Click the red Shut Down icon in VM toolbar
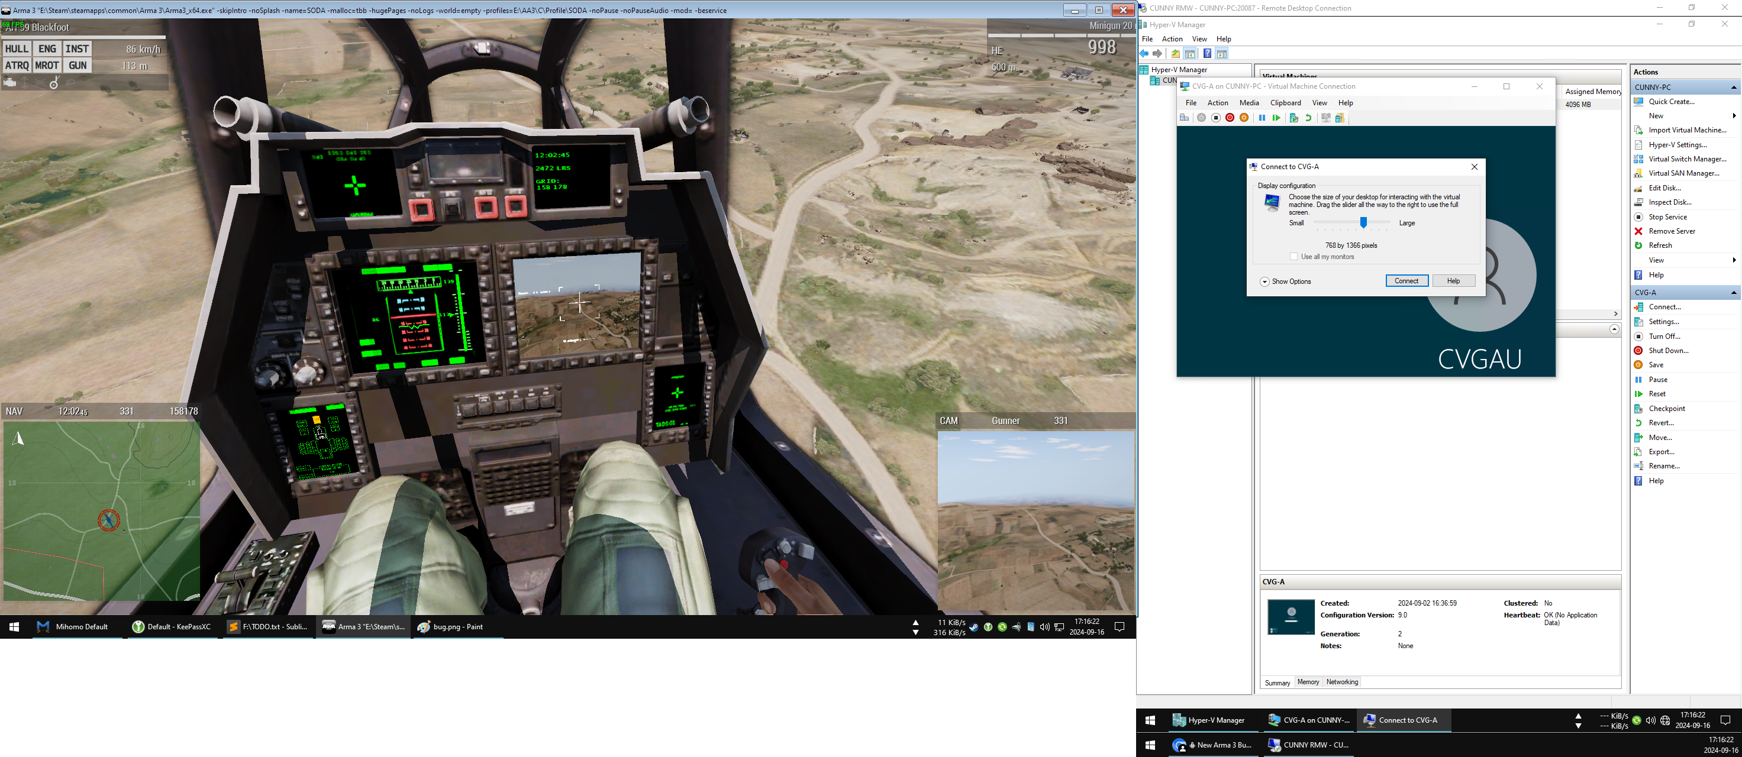 1230,118
